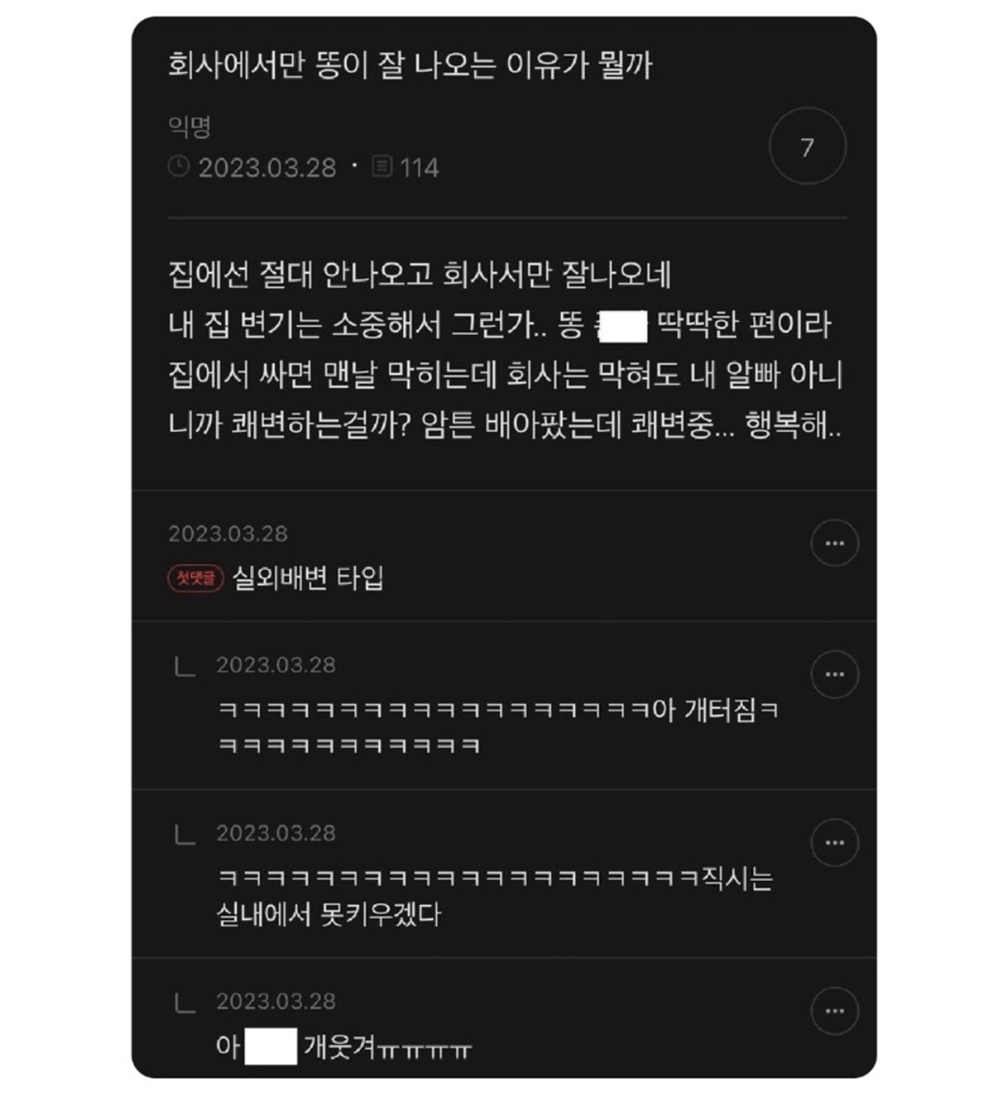Click the circled 7 like counter
This screenshot has height=1105, width=1008.
[x=807, y=147]
